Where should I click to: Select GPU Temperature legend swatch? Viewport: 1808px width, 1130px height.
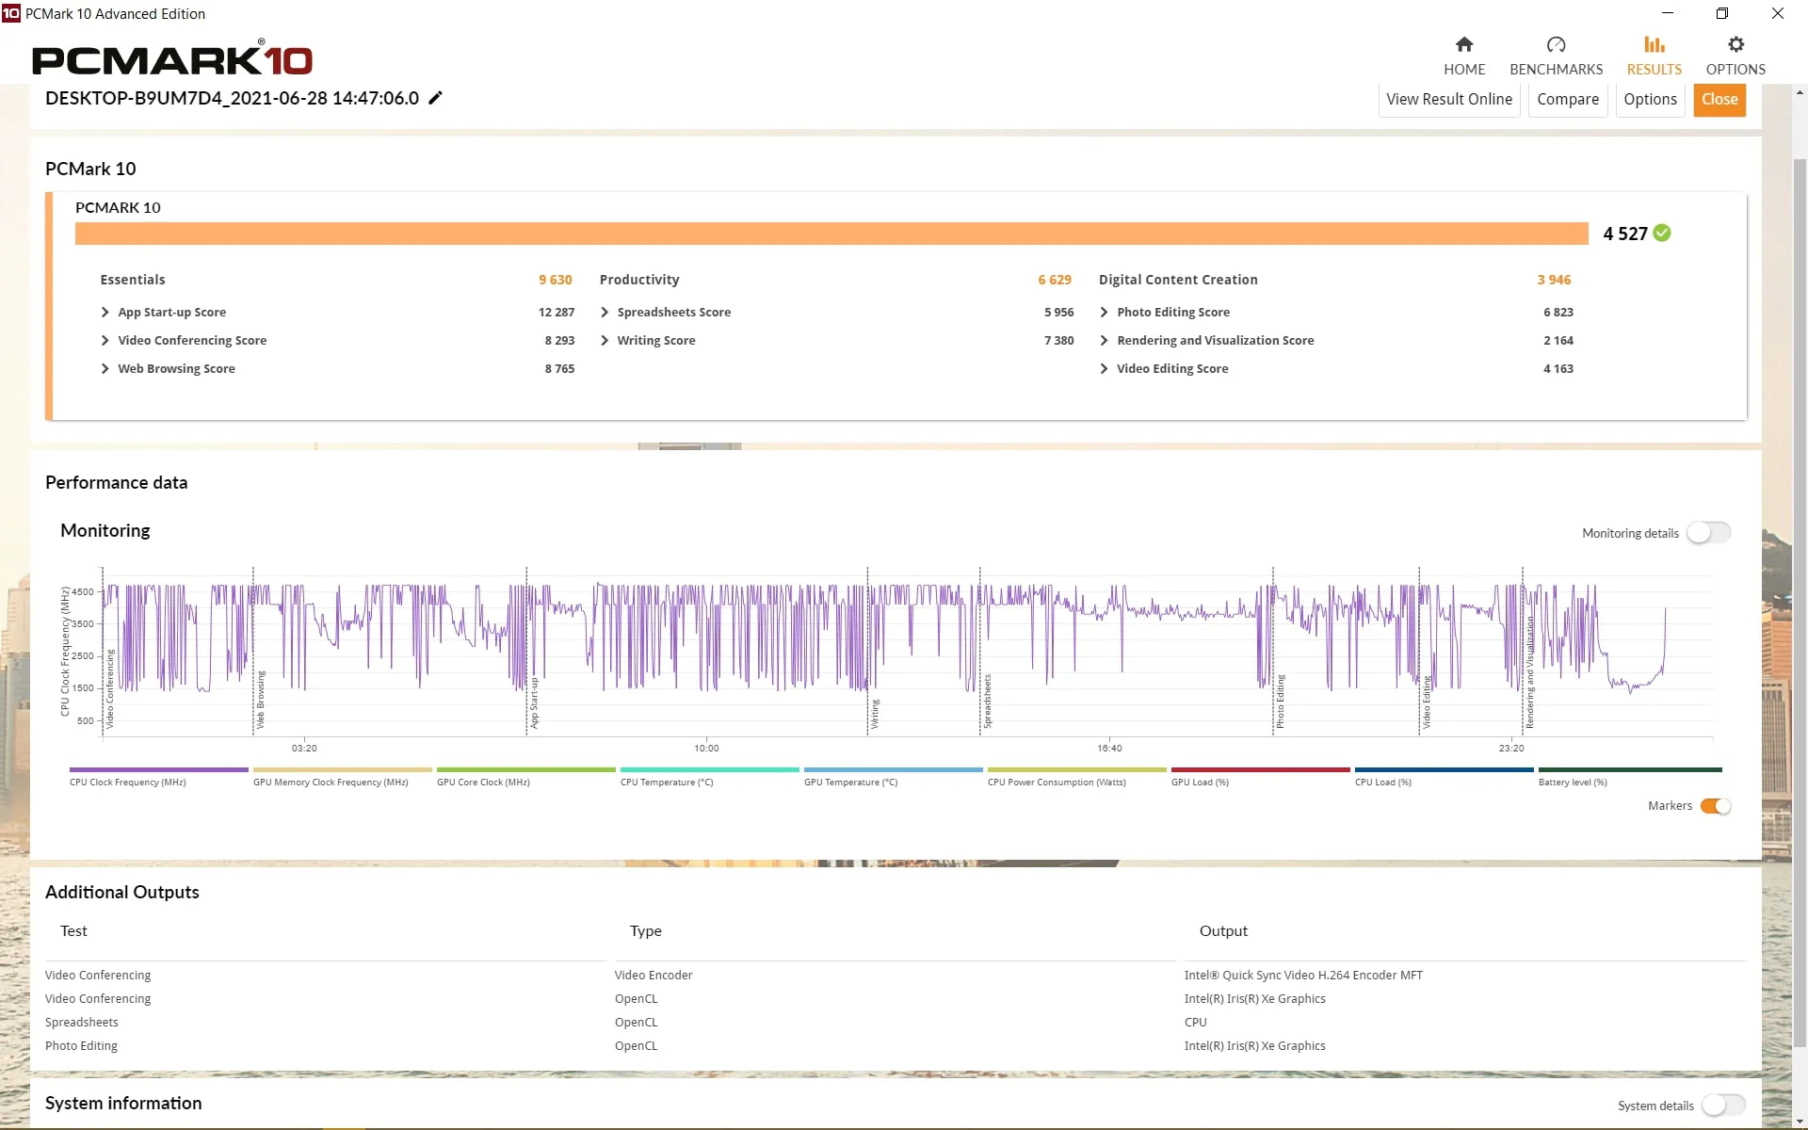[x=894, y=769]
